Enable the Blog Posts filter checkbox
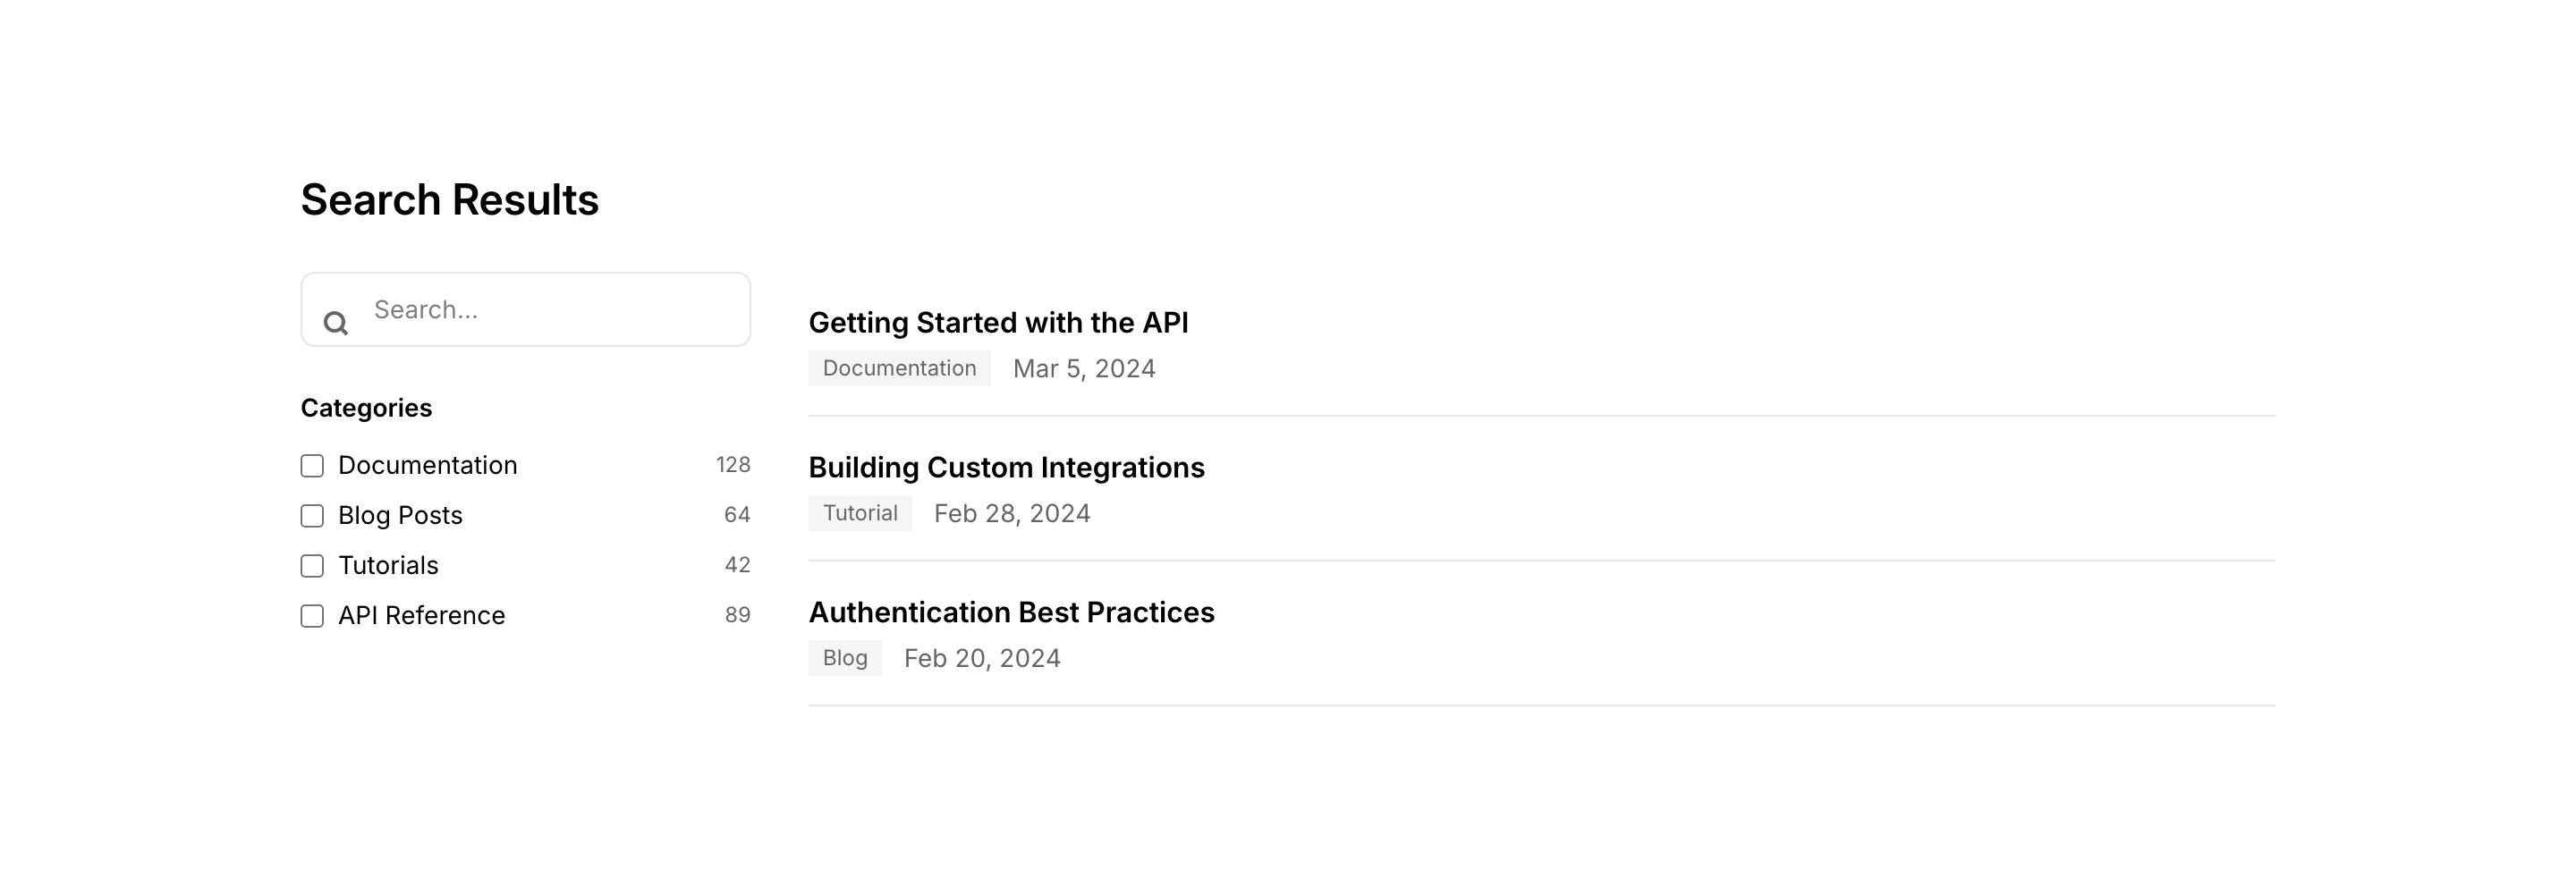This screenshot has width=2576, height=878. [x=312, y=516]
